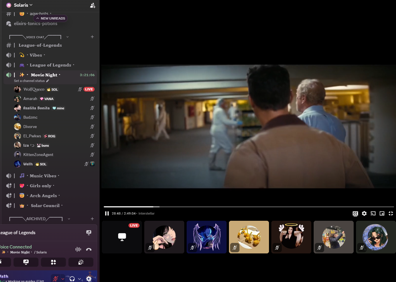396x282 pixels.
Task: Select the winged blue figure tile
Action: pyautogui.click(x=207, y=237)
